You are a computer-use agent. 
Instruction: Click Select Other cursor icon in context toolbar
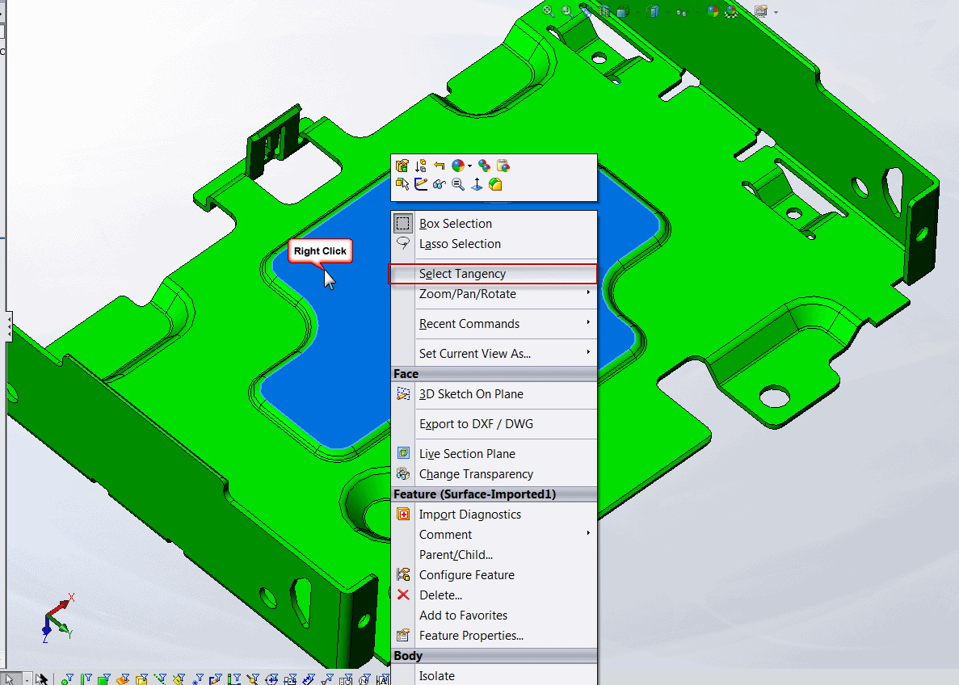[x=402, y=184]
